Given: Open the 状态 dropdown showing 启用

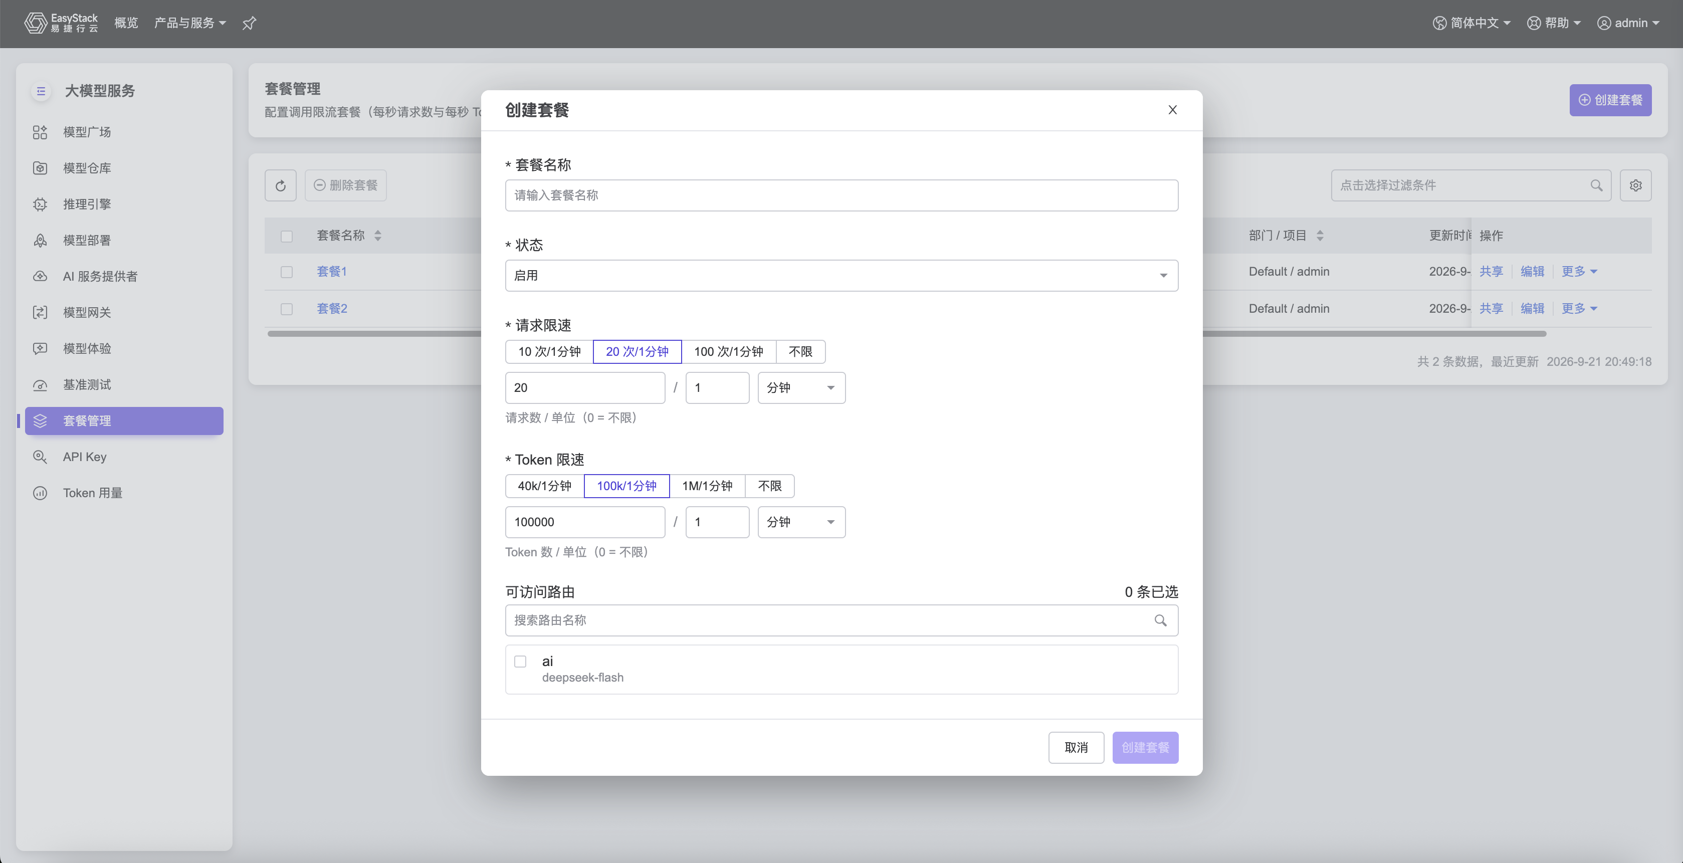Looking at the screenshot, I should (841, 276).
